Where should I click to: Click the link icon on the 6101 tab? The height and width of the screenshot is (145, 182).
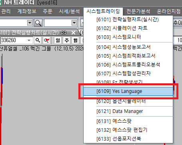coord(64,32)
